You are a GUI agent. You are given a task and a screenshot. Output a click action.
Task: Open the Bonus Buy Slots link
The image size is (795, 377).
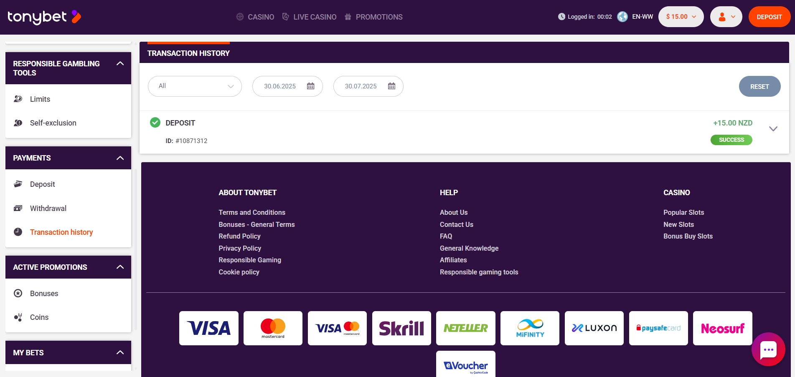tap(688, 236)
